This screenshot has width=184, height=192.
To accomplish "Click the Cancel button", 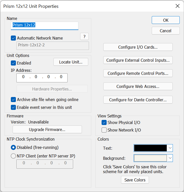I will 166,31.
